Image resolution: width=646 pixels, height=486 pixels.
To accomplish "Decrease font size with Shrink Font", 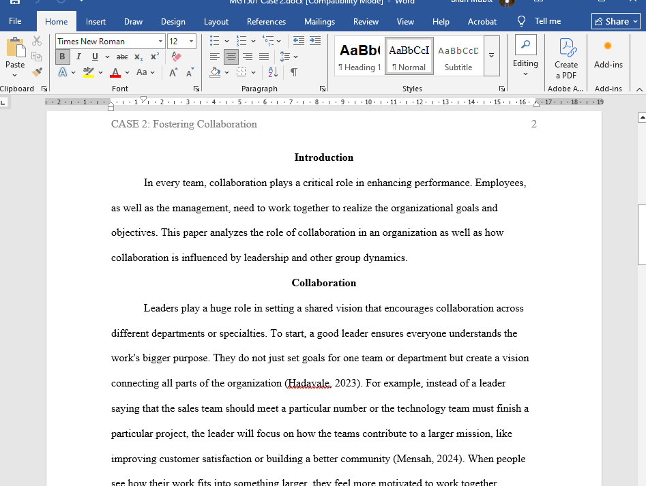I will [190, 73].
